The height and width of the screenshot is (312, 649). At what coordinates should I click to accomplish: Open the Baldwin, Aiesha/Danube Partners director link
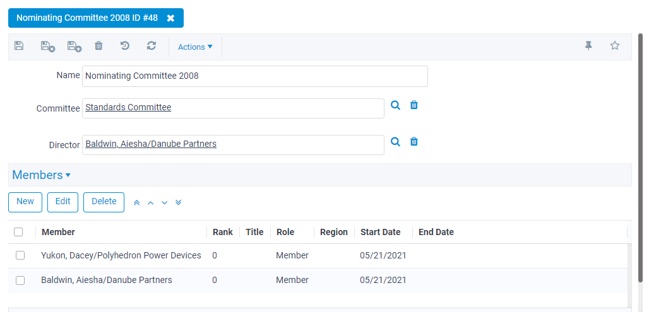point(151,144)
